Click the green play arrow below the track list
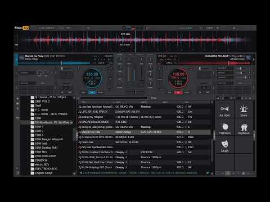The width and height of the screenshot is (270, 202). pos(208,173)
